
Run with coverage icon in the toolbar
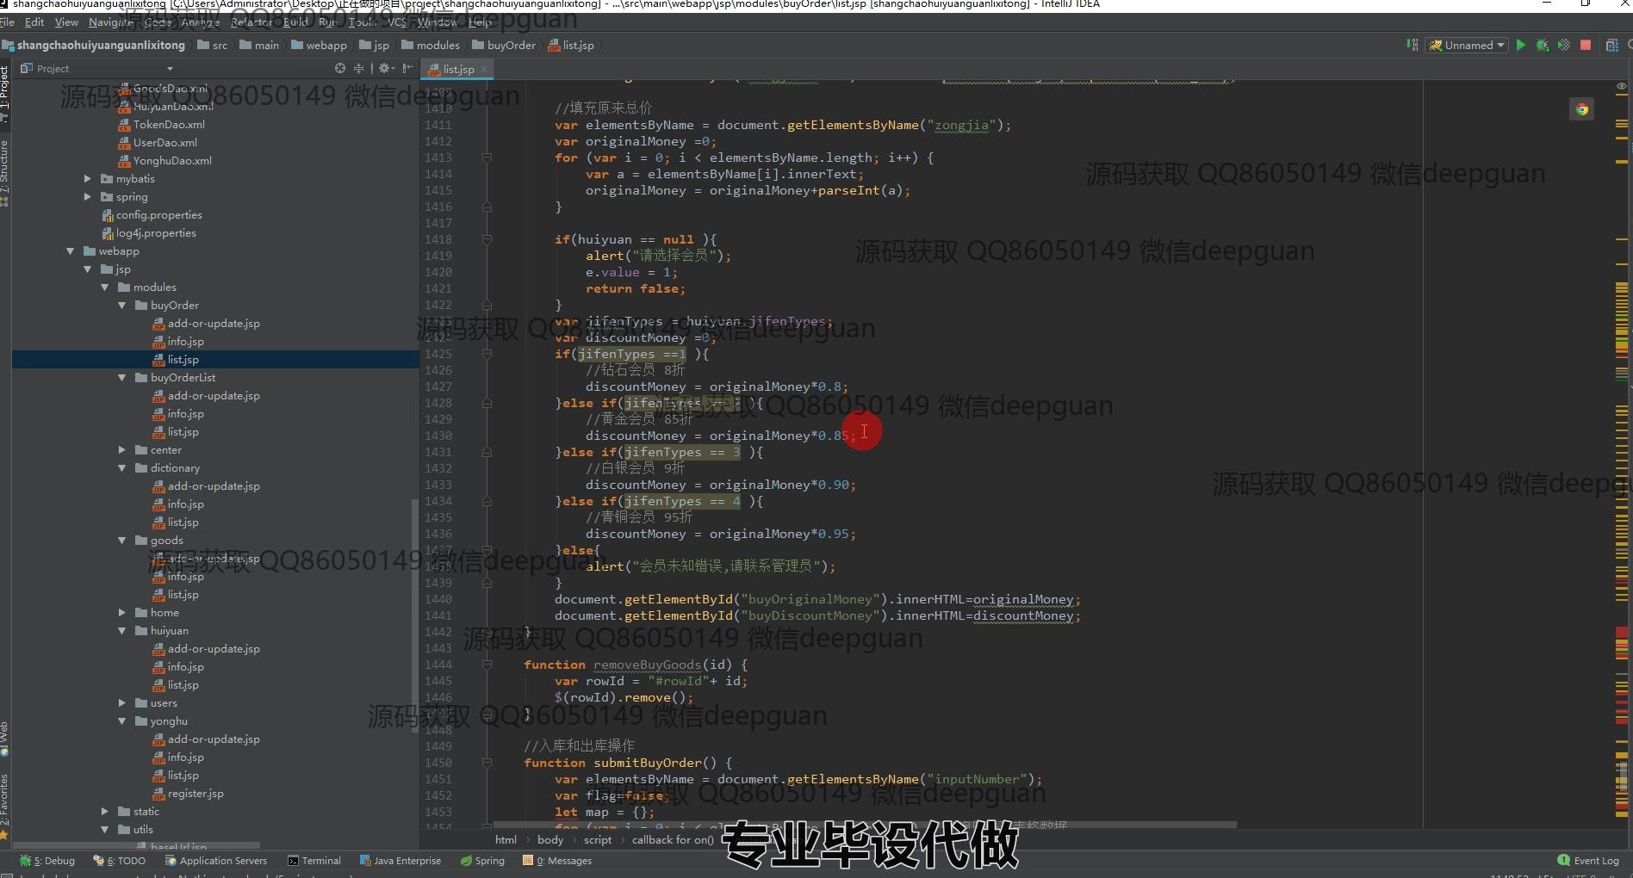(1564, 46)
